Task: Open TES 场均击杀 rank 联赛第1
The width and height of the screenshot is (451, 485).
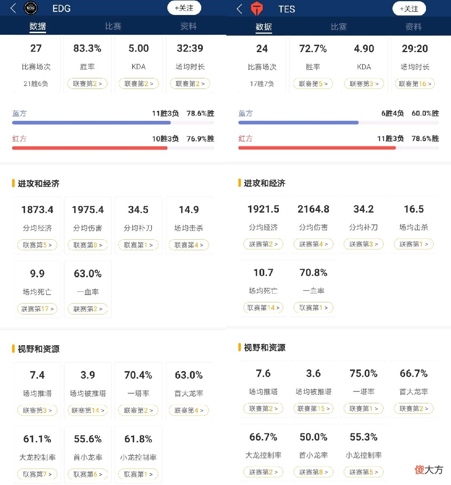Action: pos(414,244)
